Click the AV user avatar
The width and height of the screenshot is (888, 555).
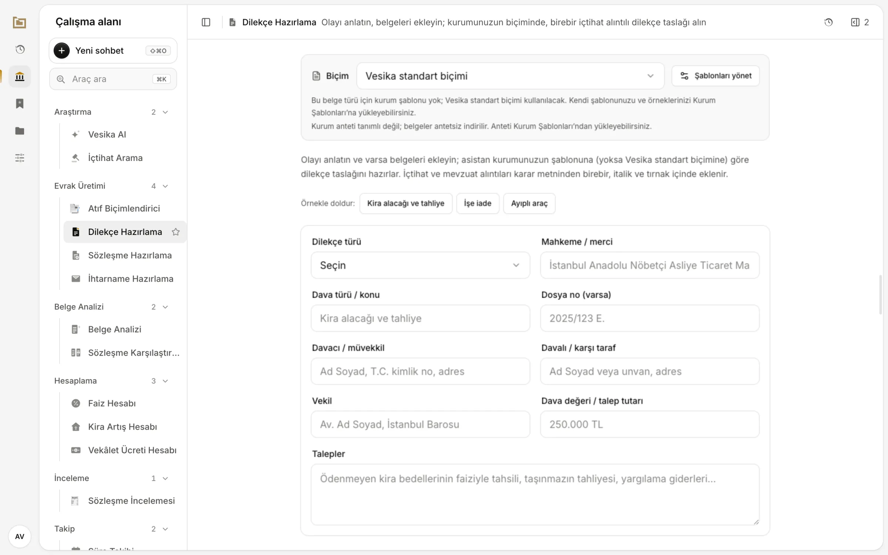(20, 536)
